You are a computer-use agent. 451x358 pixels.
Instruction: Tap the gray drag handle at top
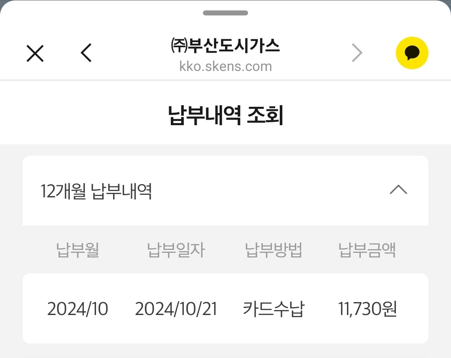click(x=225, y=13)
